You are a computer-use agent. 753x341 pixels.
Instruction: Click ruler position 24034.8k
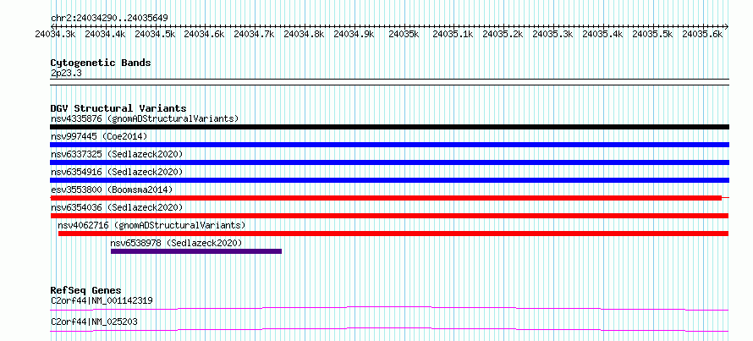tap(305, 34)
